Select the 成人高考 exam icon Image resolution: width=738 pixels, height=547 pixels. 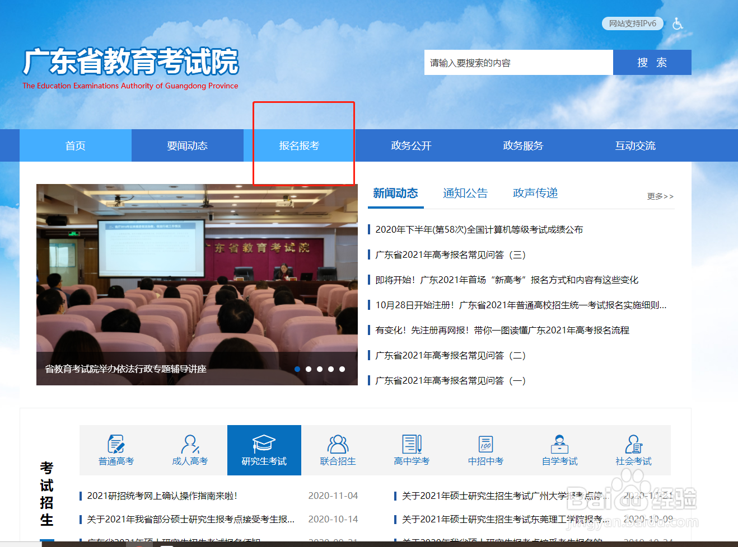(x=190, y=450)
